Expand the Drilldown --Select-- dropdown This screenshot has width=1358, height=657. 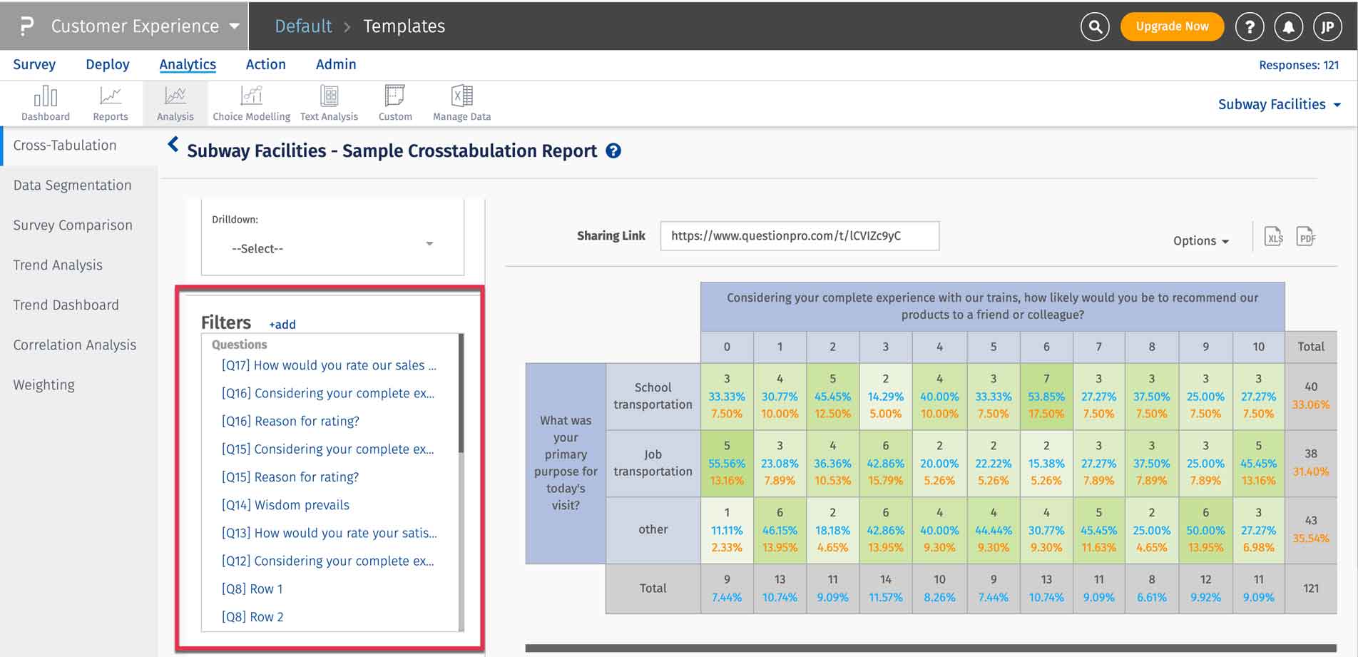(332, 248)
